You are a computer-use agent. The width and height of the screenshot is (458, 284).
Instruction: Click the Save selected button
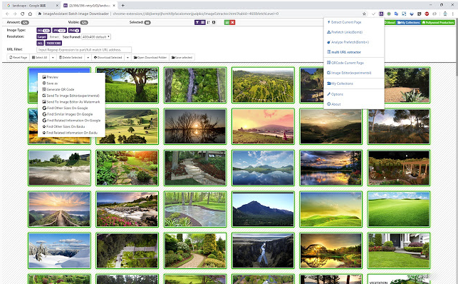[182, 58]
